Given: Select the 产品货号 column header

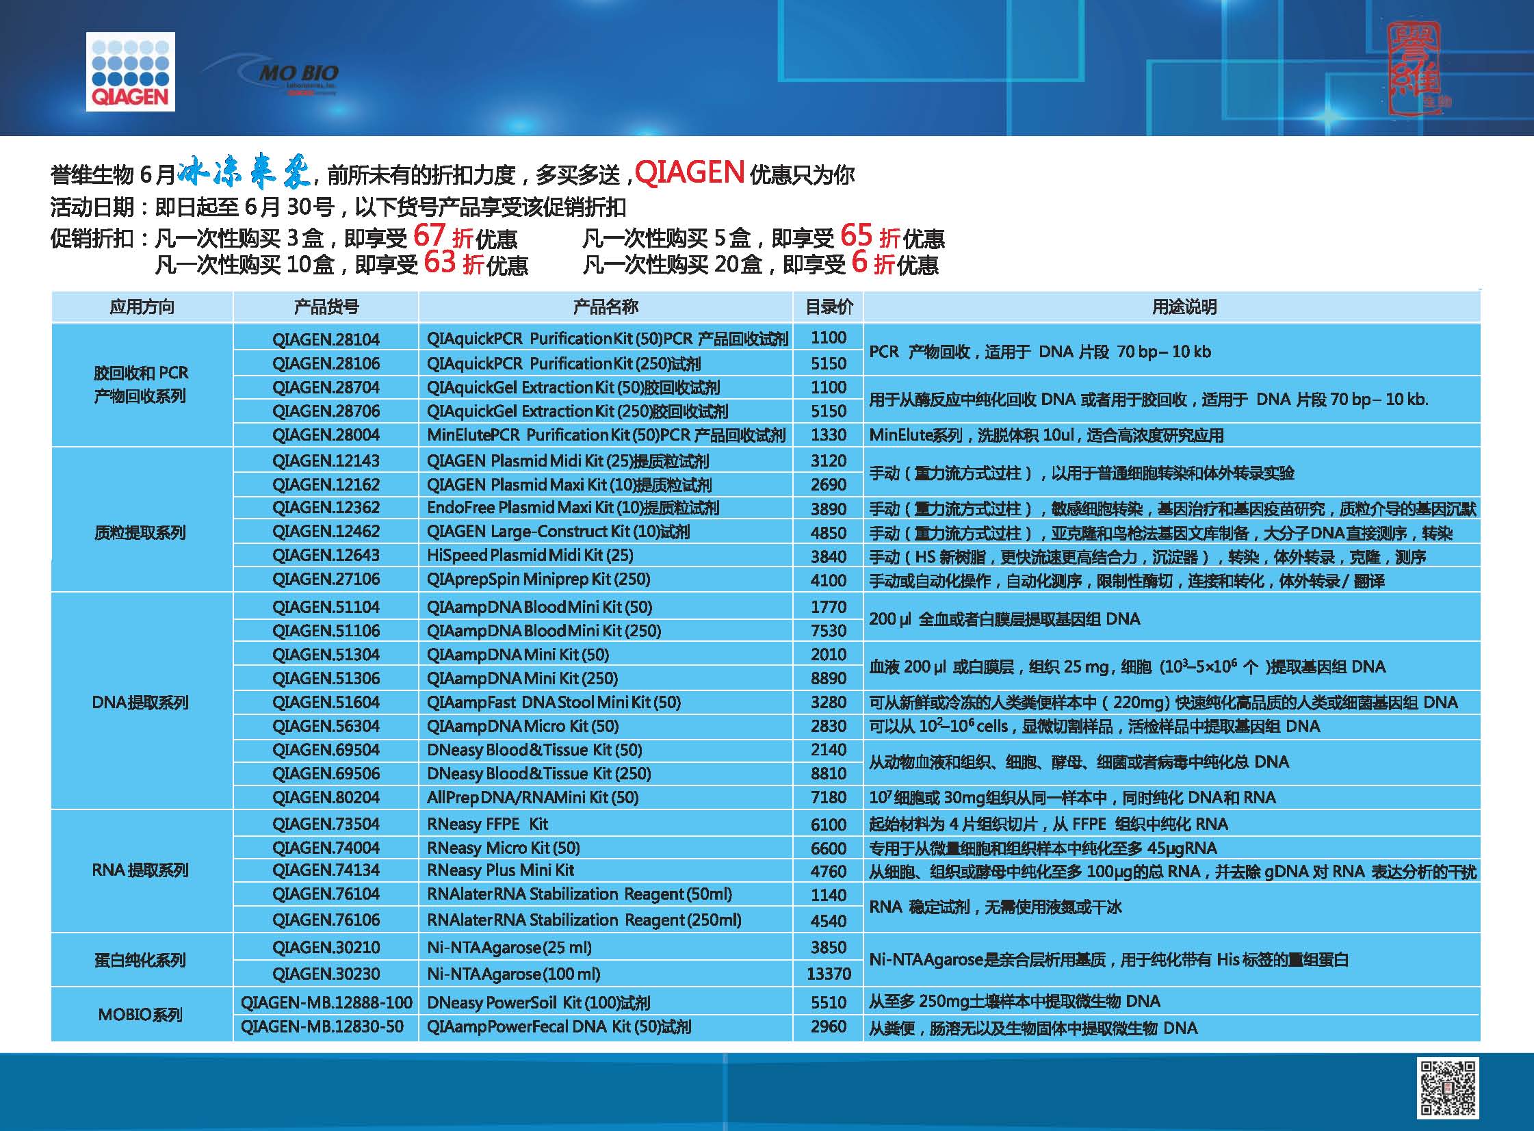Looking at the screenshot, I should click(x=326, y=307).
